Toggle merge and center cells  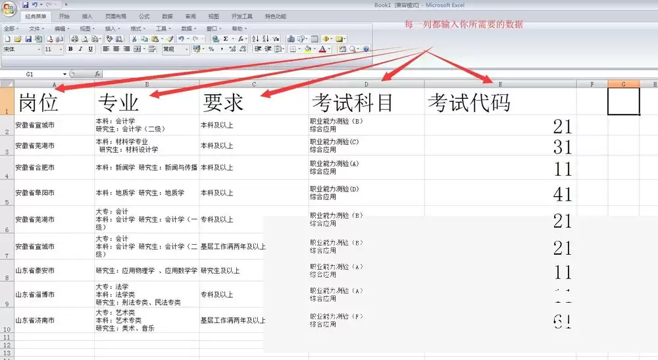pyautogui.click(x=138, y=49)
